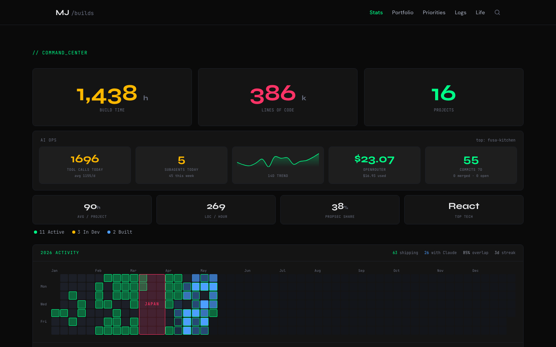Click '45 this week' under subagents
The width and height of the screenshot is (556, 347).
[x=181, y=176]
